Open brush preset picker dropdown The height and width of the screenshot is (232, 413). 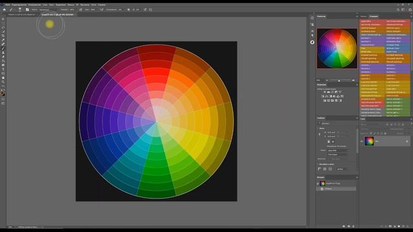click(20, 10)
